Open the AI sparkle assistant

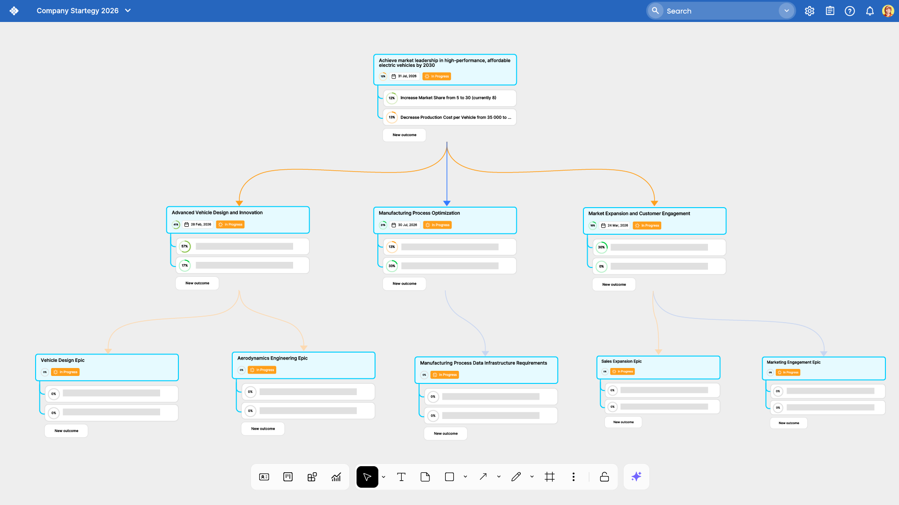pyautogui.click(x=636, y=477)
